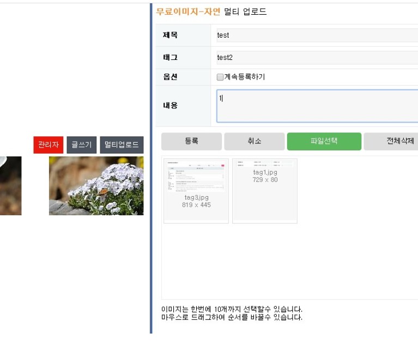Click the 멀티업로드 button
418x345 pixels.
pos(122,145)
